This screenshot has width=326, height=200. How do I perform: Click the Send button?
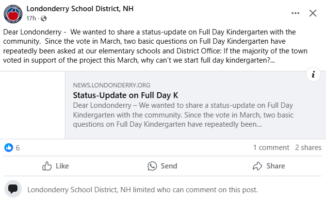click(x=163, y=166)
